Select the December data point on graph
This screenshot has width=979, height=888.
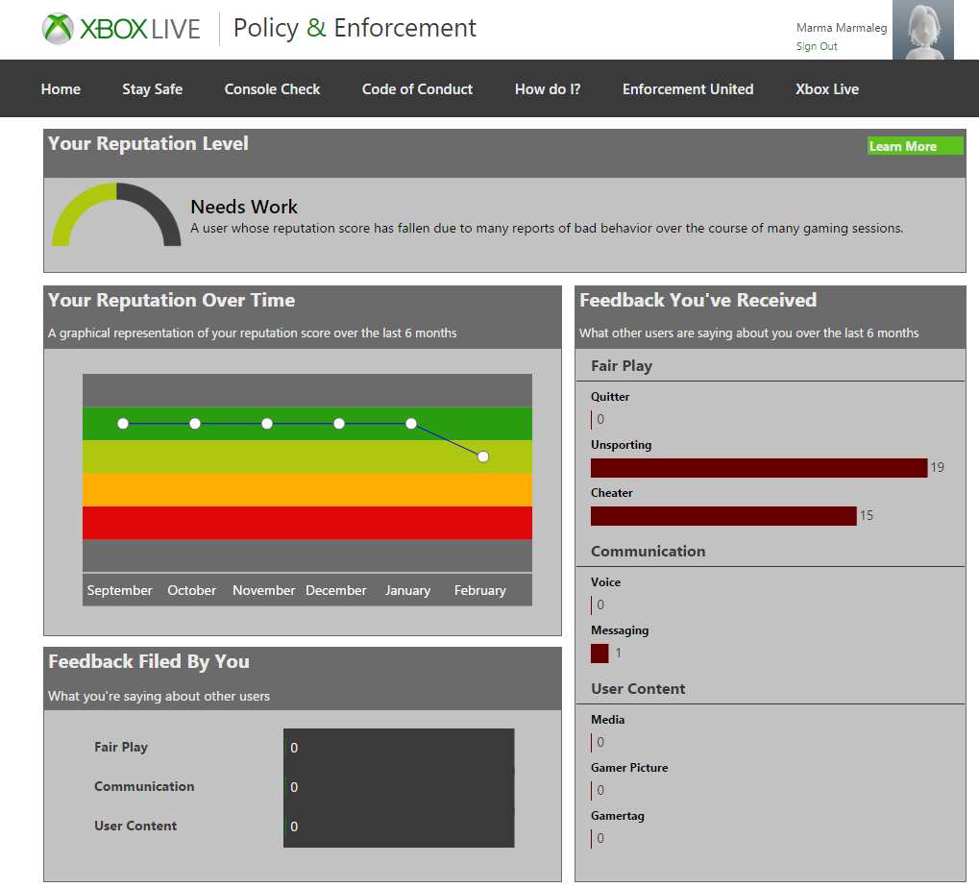point(339,424)
